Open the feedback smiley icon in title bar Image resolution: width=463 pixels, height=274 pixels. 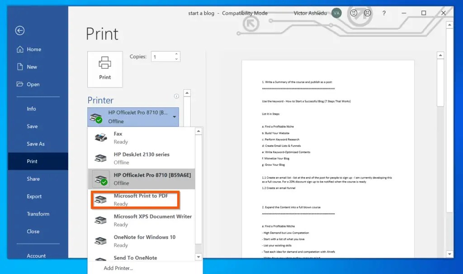tap(353, 13)
